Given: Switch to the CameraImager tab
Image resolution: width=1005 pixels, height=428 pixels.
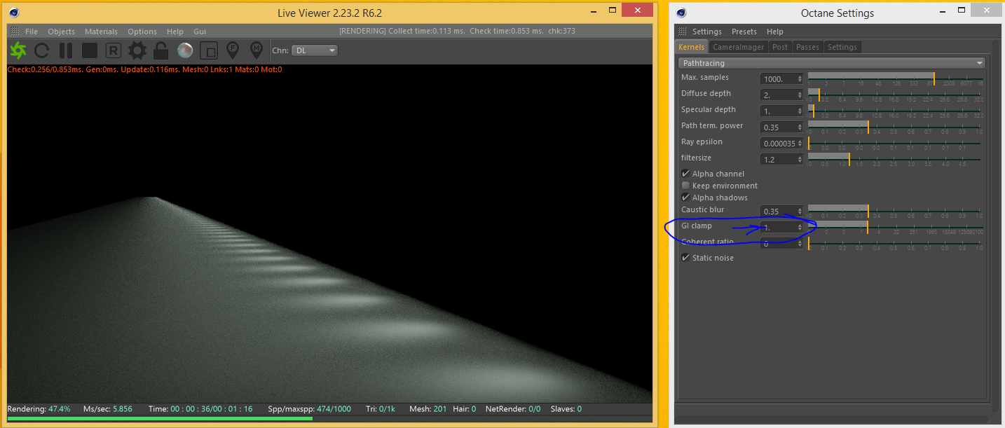Looking at the screenshot, I should click(x=737, y=47).
